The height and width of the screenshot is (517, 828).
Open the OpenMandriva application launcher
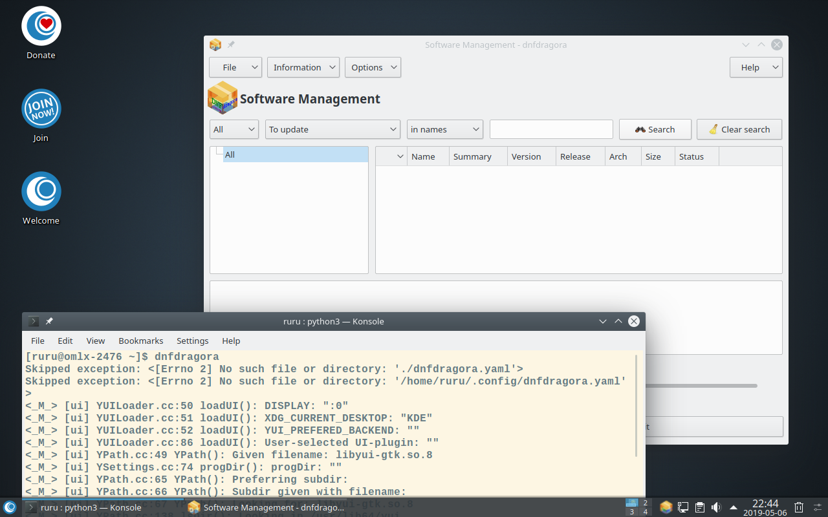(x=10, y=507)
